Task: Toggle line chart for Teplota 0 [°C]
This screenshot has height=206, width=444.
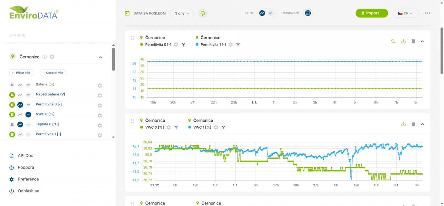Action: click(x=20, y=124)
